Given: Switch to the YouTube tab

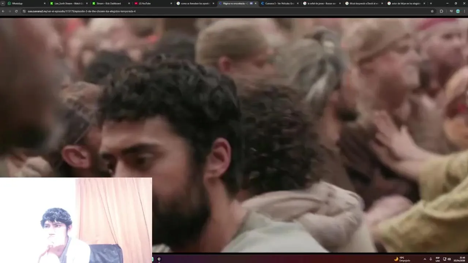Looking at the screenshot, I should [152, 3].
